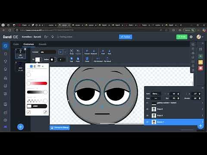
Task: Click the outline width input field
Action: 62,59
